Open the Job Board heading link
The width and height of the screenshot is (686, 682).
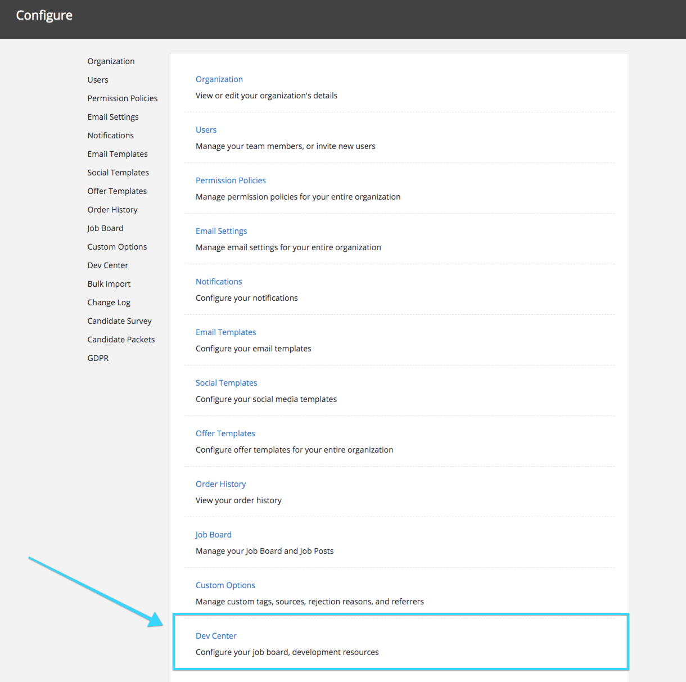coord(213,535)
